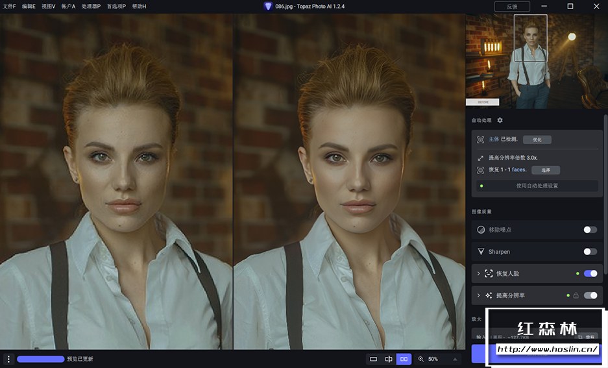Expand the 提高分辨率 section chevron

tap(478, 295)
